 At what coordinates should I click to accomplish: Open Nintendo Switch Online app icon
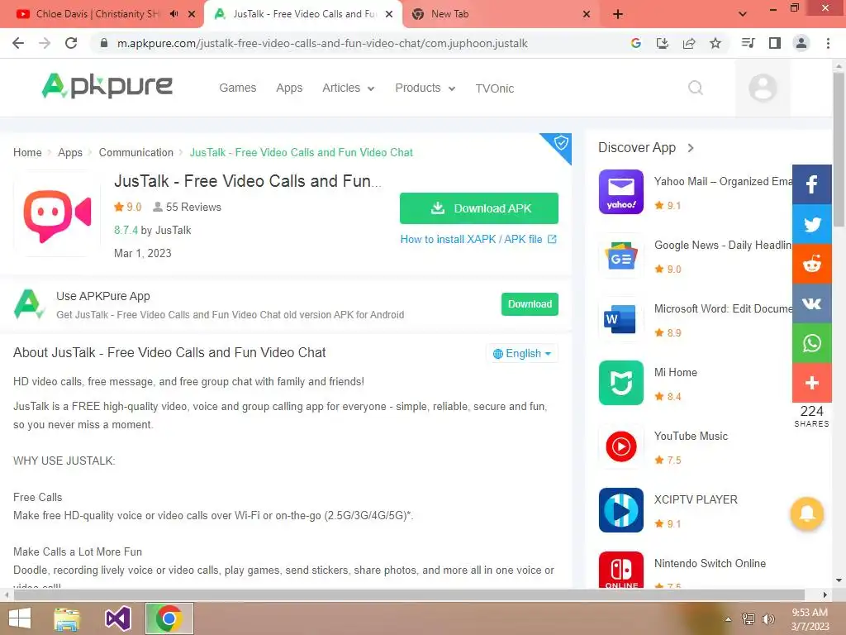click(x=621, y=570)
